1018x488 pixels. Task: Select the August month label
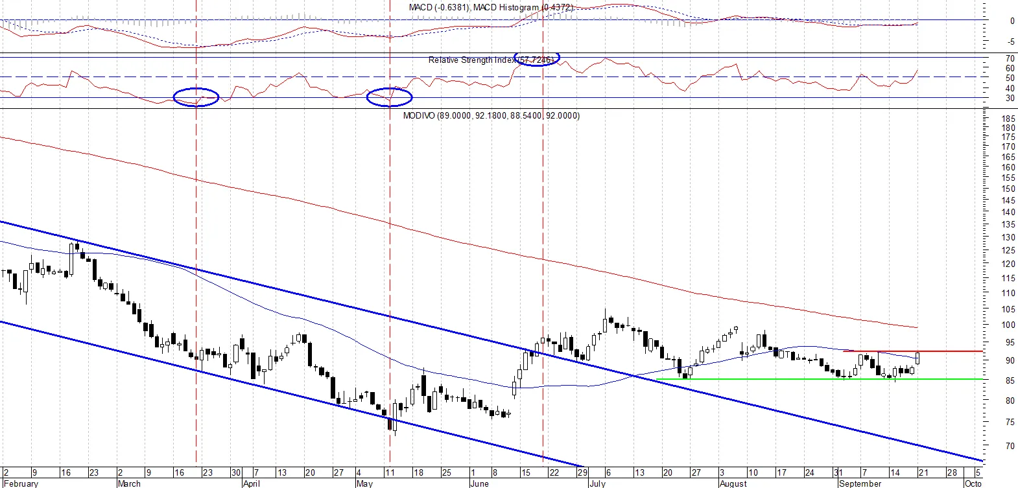coord(733,483)
